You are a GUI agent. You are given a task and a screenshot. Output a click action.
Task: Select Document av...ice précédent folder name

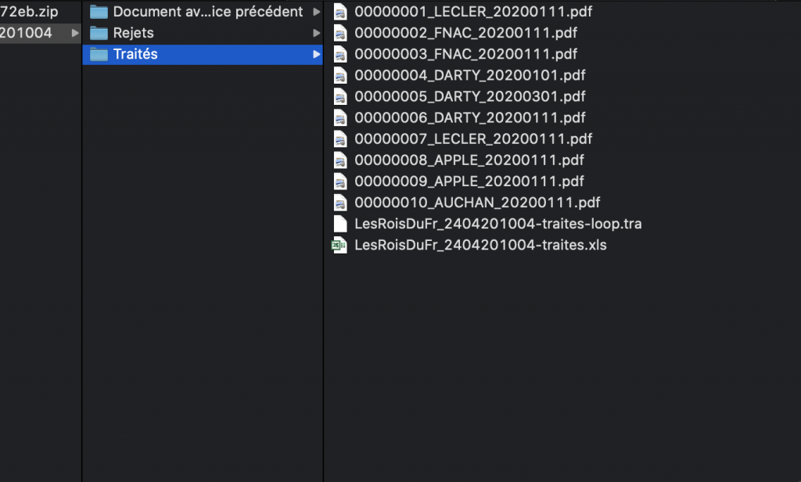tap(208, 12)
